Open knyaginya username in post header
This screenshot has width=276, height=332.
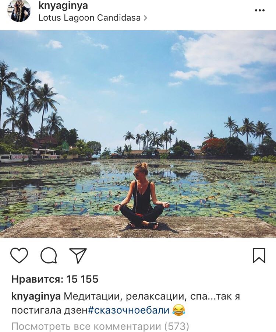63,6
